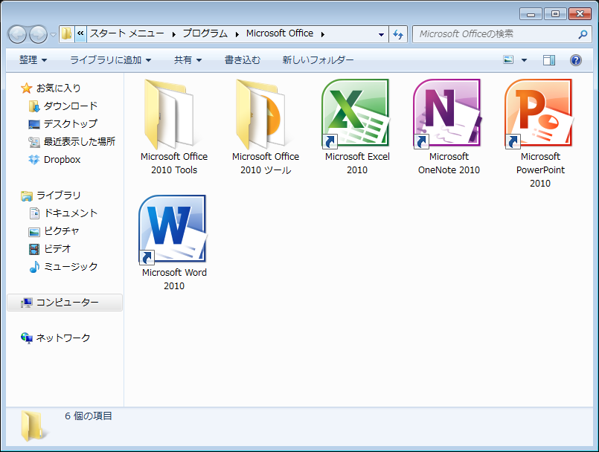599x452 pixels.
Task: Click the コンピューター icon
Action: click(x=26, y=303)
